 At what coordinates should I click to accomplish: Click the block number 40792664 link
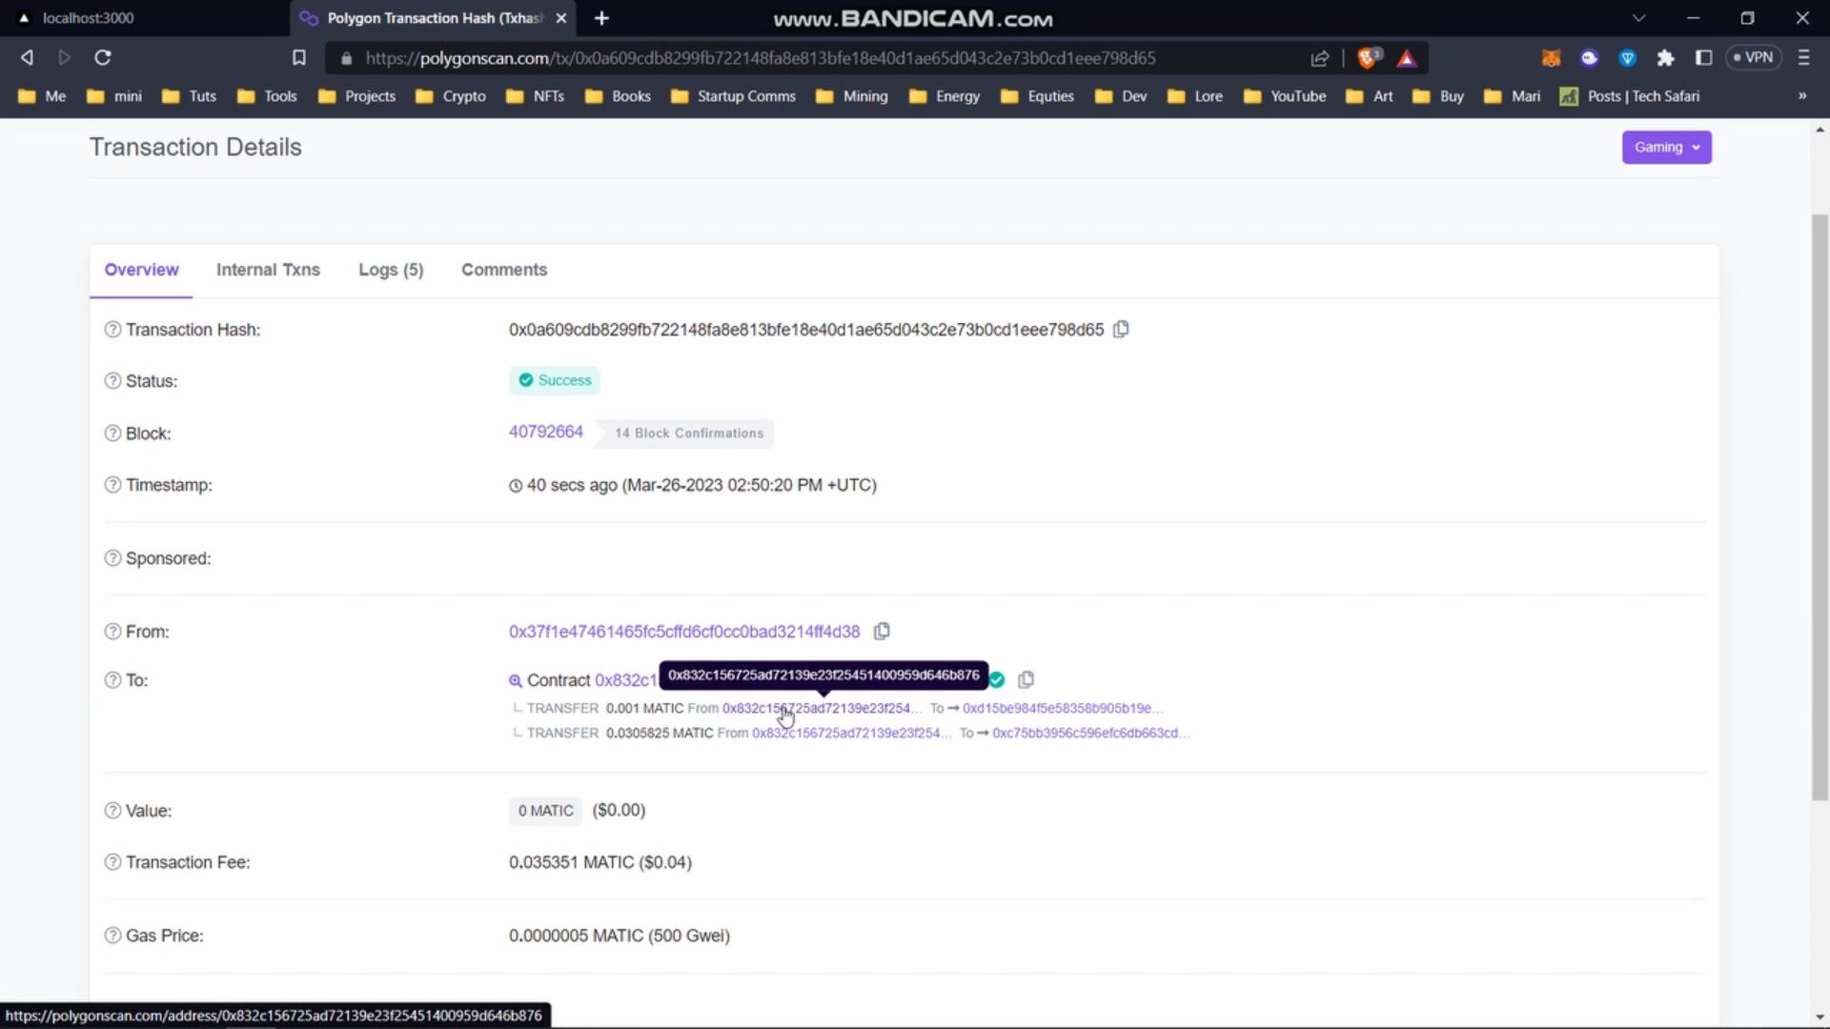544,431
